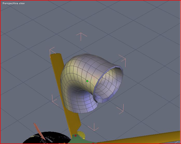This screenshot has width=181, height=144.
Task: Click the red vertex dot on the hub
Action: (x=76, y=136)
